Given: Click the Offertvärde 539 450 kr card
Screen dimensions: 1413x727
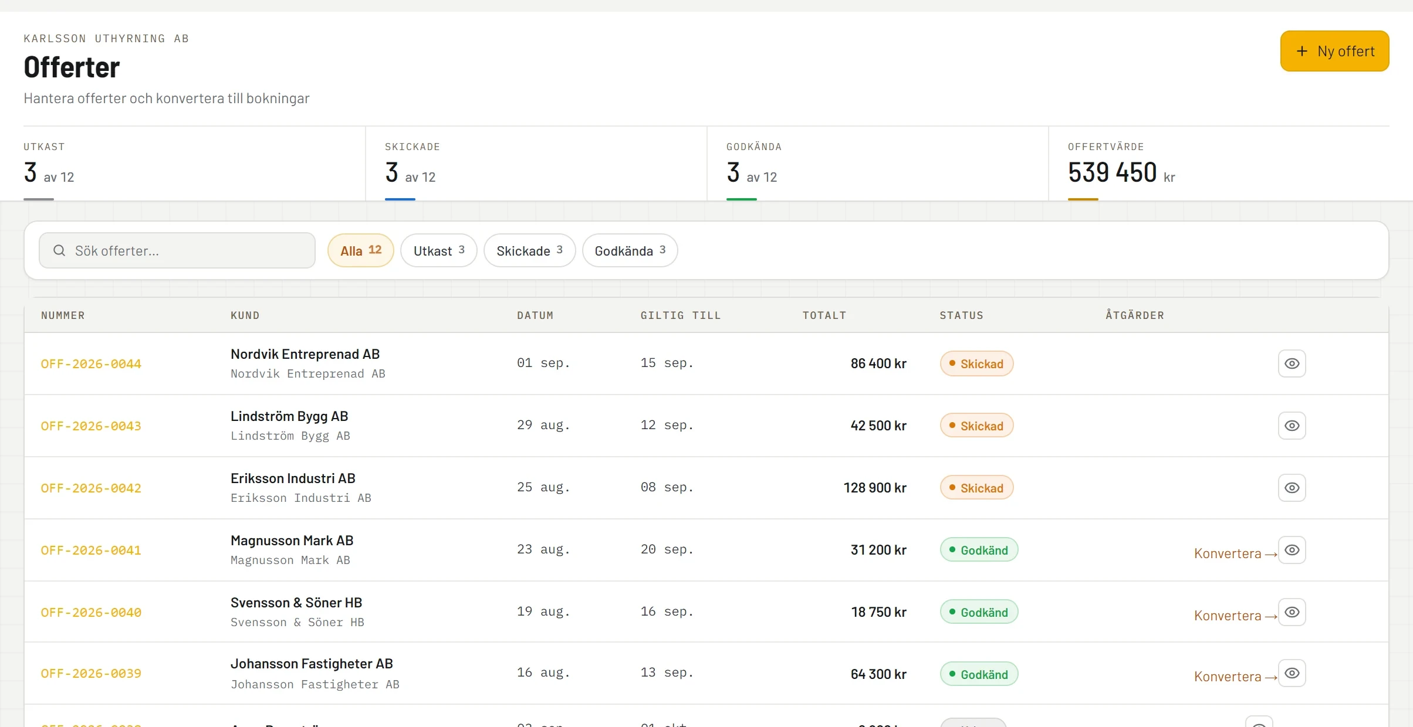Looking at the screenshot, I should 1219,164.
